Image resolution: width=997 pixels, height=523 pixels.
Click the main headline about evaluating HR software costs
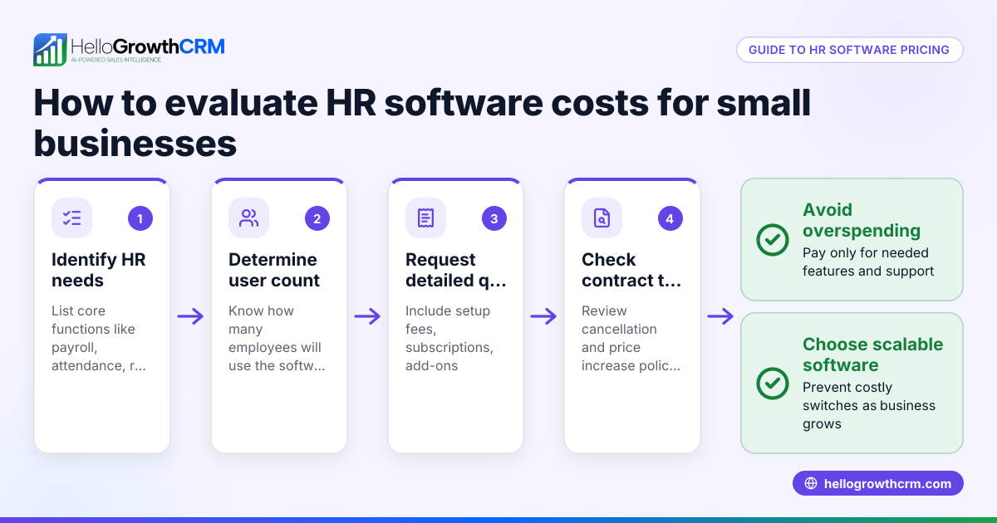[422, 124]
